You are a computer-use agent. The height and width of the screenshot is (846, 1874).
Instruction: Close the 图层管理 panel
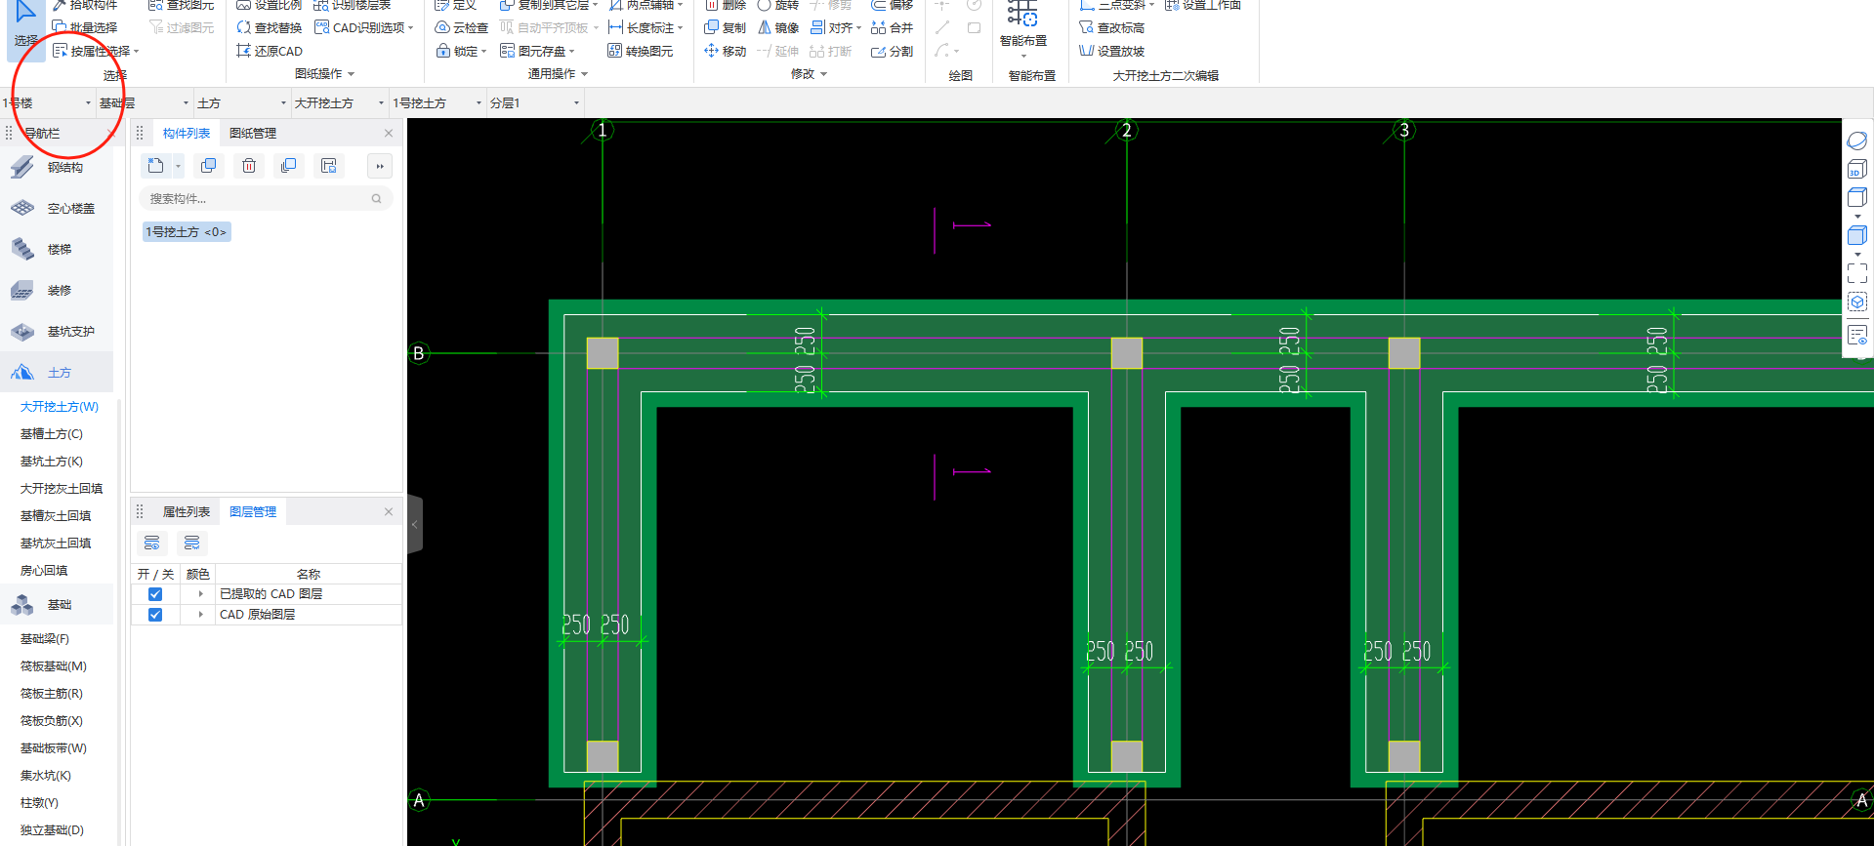389,511
